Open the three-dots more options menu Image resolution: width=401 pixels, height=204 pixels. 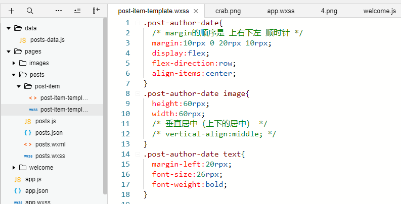click(x=59, y=11)
